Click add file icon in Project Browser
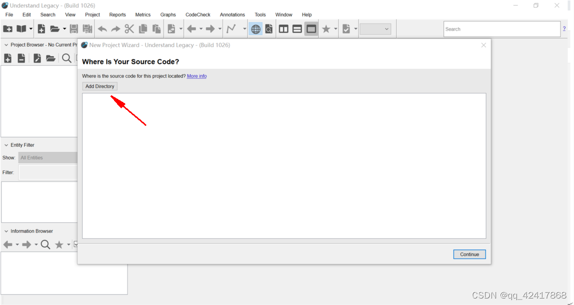574x305 pixels. click(7, 58)
